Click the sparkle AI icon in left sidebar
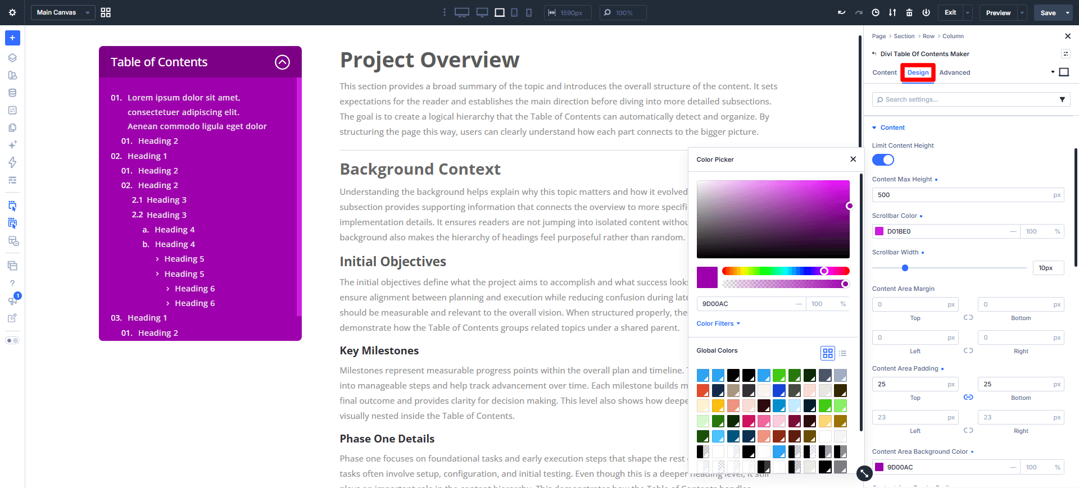The width and height of the screenshot is (1079, 488). coord(12,145)
